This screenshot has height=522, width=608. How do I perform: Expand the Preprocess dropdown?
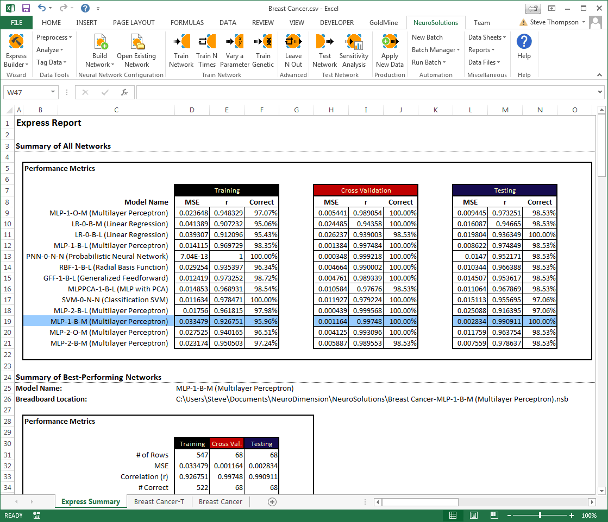[x=54, y=37]
